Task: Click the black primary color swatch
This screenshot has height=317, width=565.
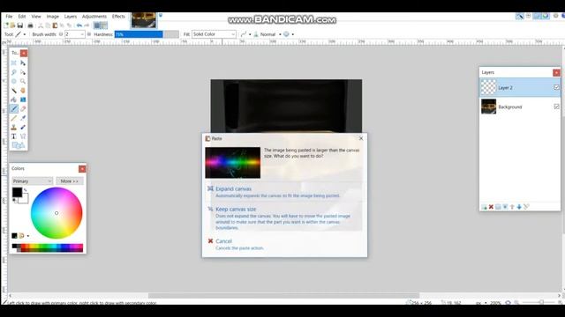Action: point(17,192)
